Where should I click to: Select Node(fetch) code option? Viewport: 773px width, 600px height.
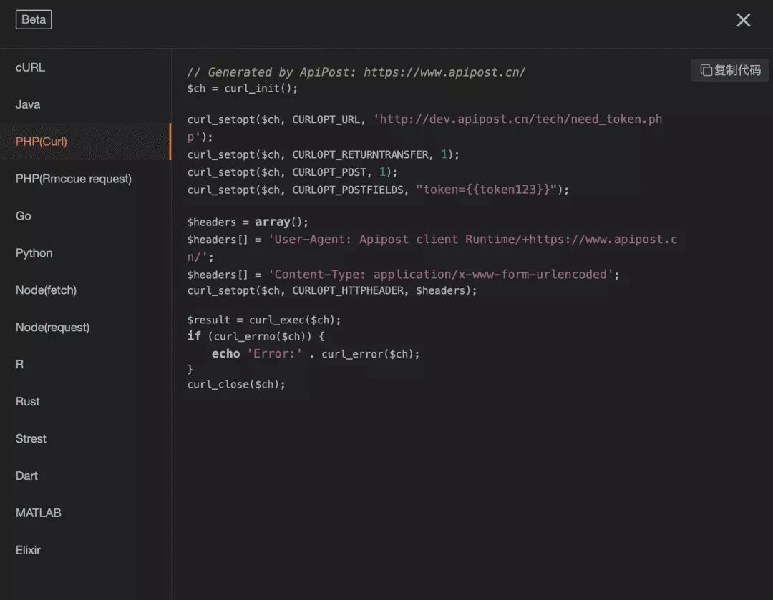click(85, 290)
